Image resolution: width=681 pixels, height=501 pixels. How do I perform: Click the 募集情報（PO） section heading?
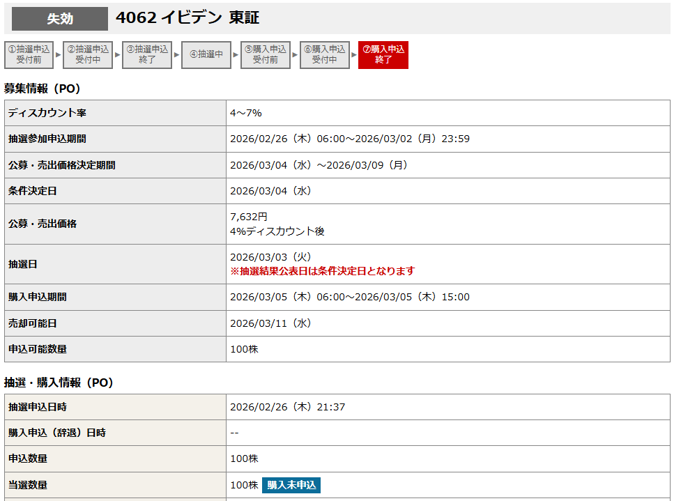click(x=43, y=88)
